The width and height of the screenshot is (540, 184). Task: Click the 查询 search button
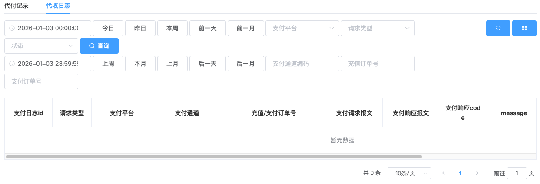(x=99, y=46)
